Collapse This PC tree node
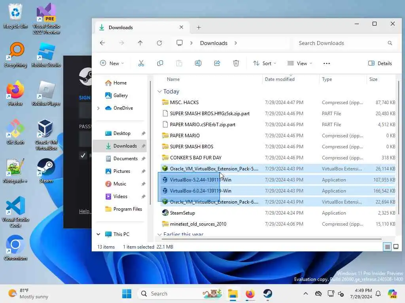 tap(98, 234)
